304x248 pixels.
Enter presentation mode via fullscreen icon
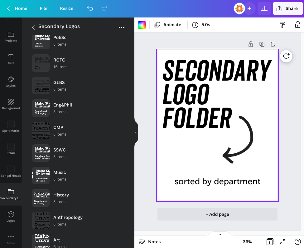(x=282, y=241)
